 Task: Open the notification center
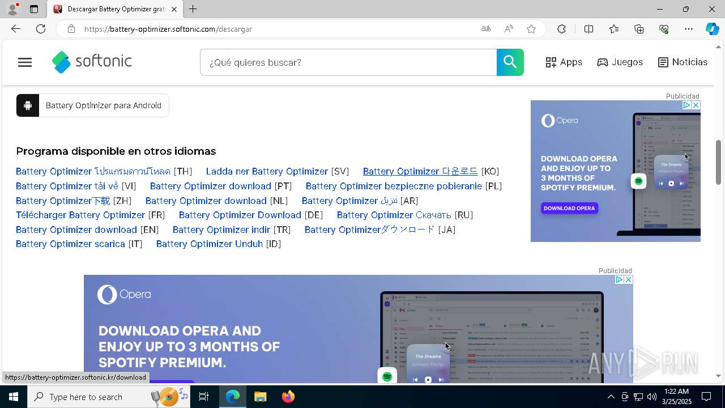tap(706, 397)
